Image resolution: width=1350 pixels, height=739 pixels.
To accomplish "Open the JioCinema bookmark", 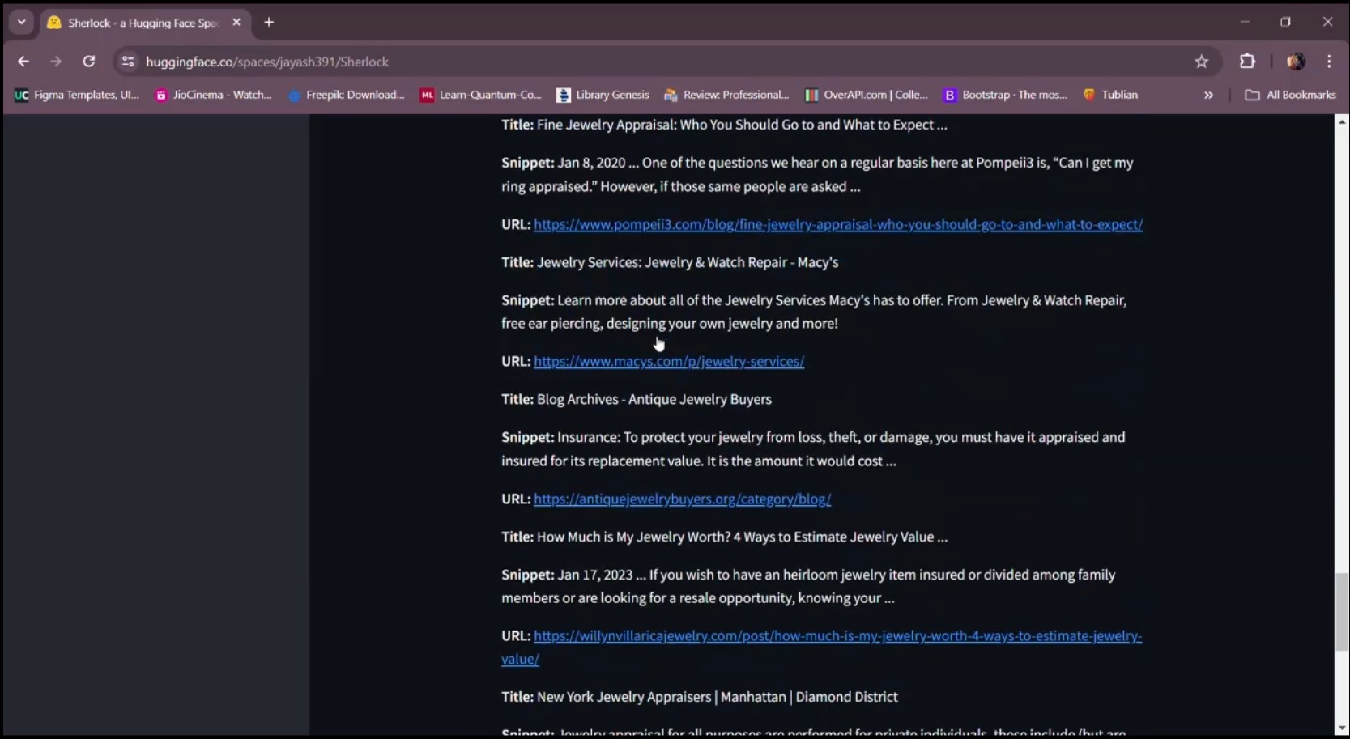I will click(x=214, y=95).
